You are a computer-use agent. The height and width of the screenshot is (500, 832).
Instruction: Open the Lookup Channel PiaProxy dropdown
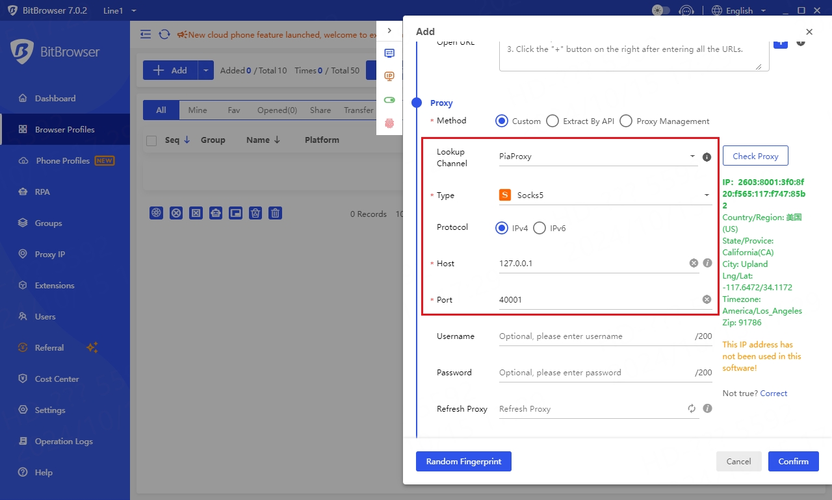tap(598, 156)
